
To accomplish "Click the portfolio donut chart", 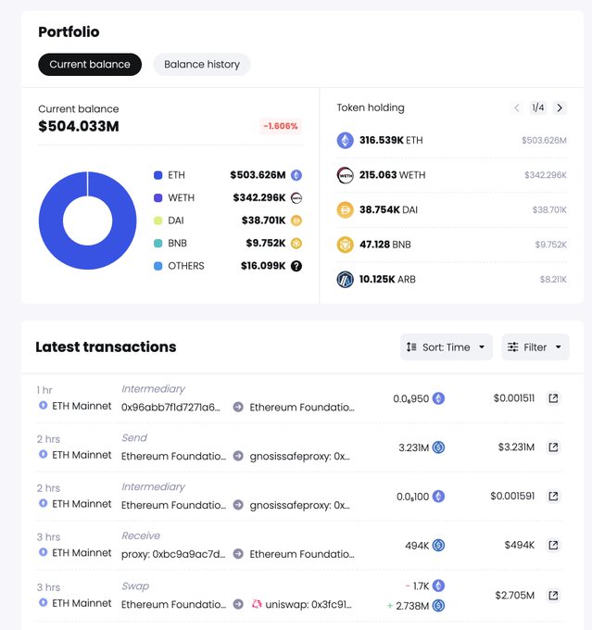I will [x=88, y=220].
